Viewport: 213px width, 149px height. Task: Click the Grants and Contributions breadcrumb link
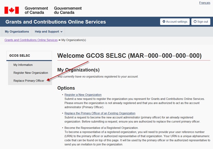[x=31, y=40]
